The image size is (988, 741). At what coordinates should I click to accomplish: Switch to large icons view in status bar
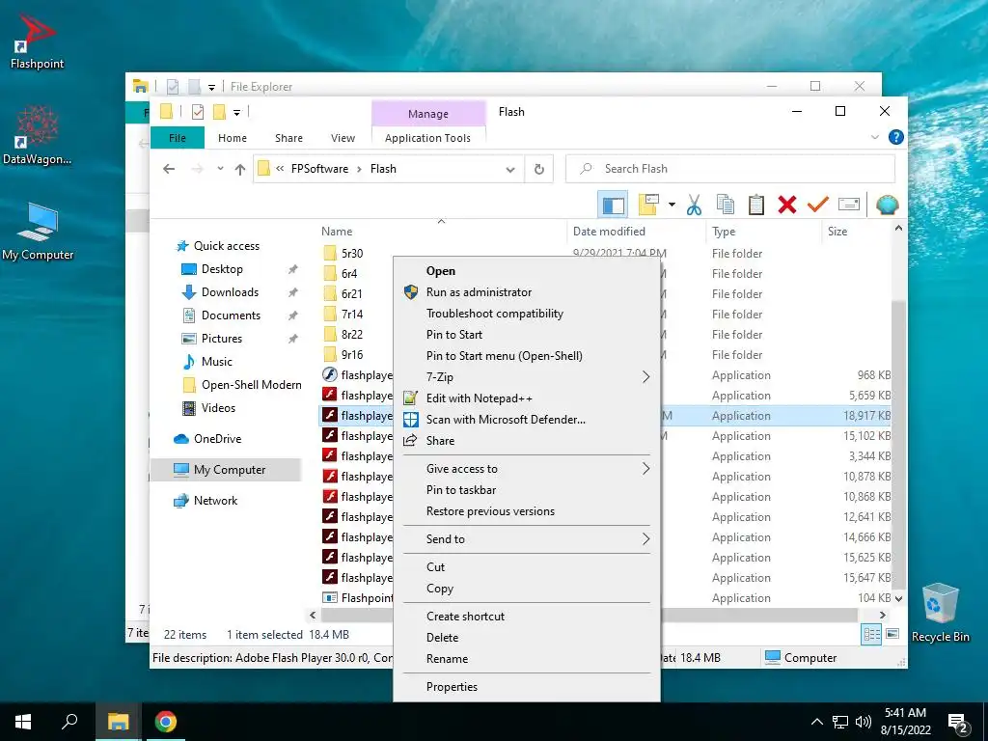tap(892, 634)
